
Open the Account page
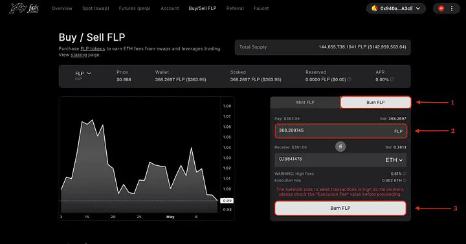point(170,8)
